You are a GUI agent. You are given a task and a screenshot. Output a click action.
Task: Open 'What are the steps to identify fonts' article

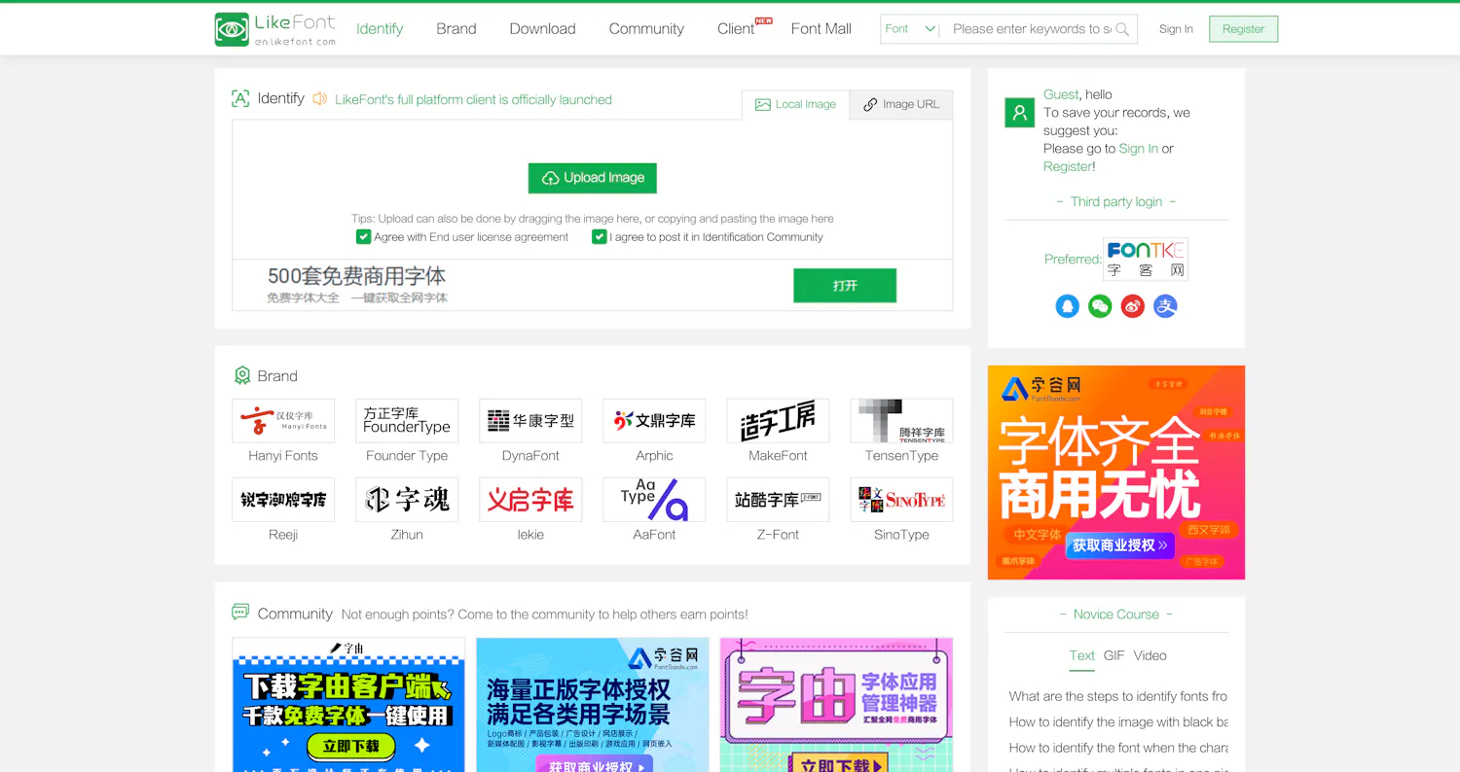click(1118, 696)
